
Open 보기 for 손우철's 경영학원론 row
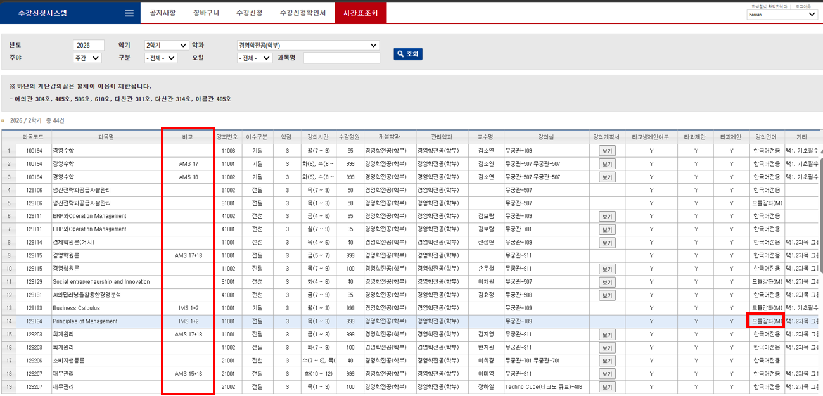pos(607,269)
